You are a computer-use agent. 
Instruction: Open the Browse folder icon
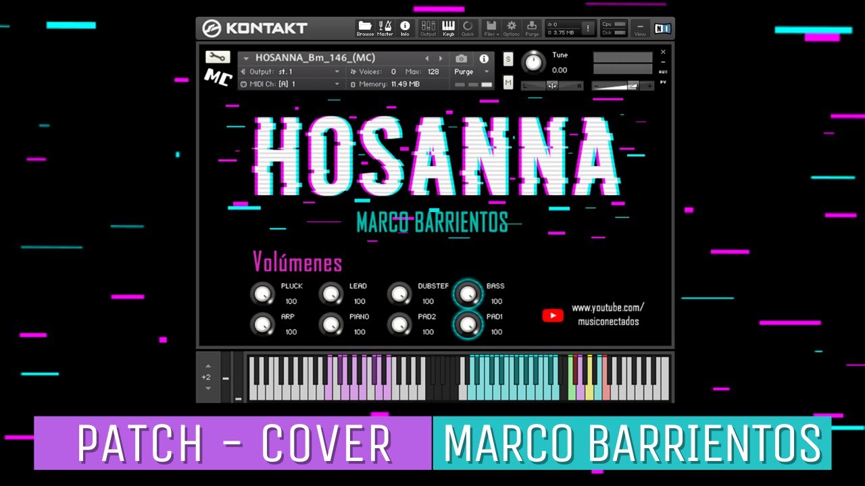point(365,28)
